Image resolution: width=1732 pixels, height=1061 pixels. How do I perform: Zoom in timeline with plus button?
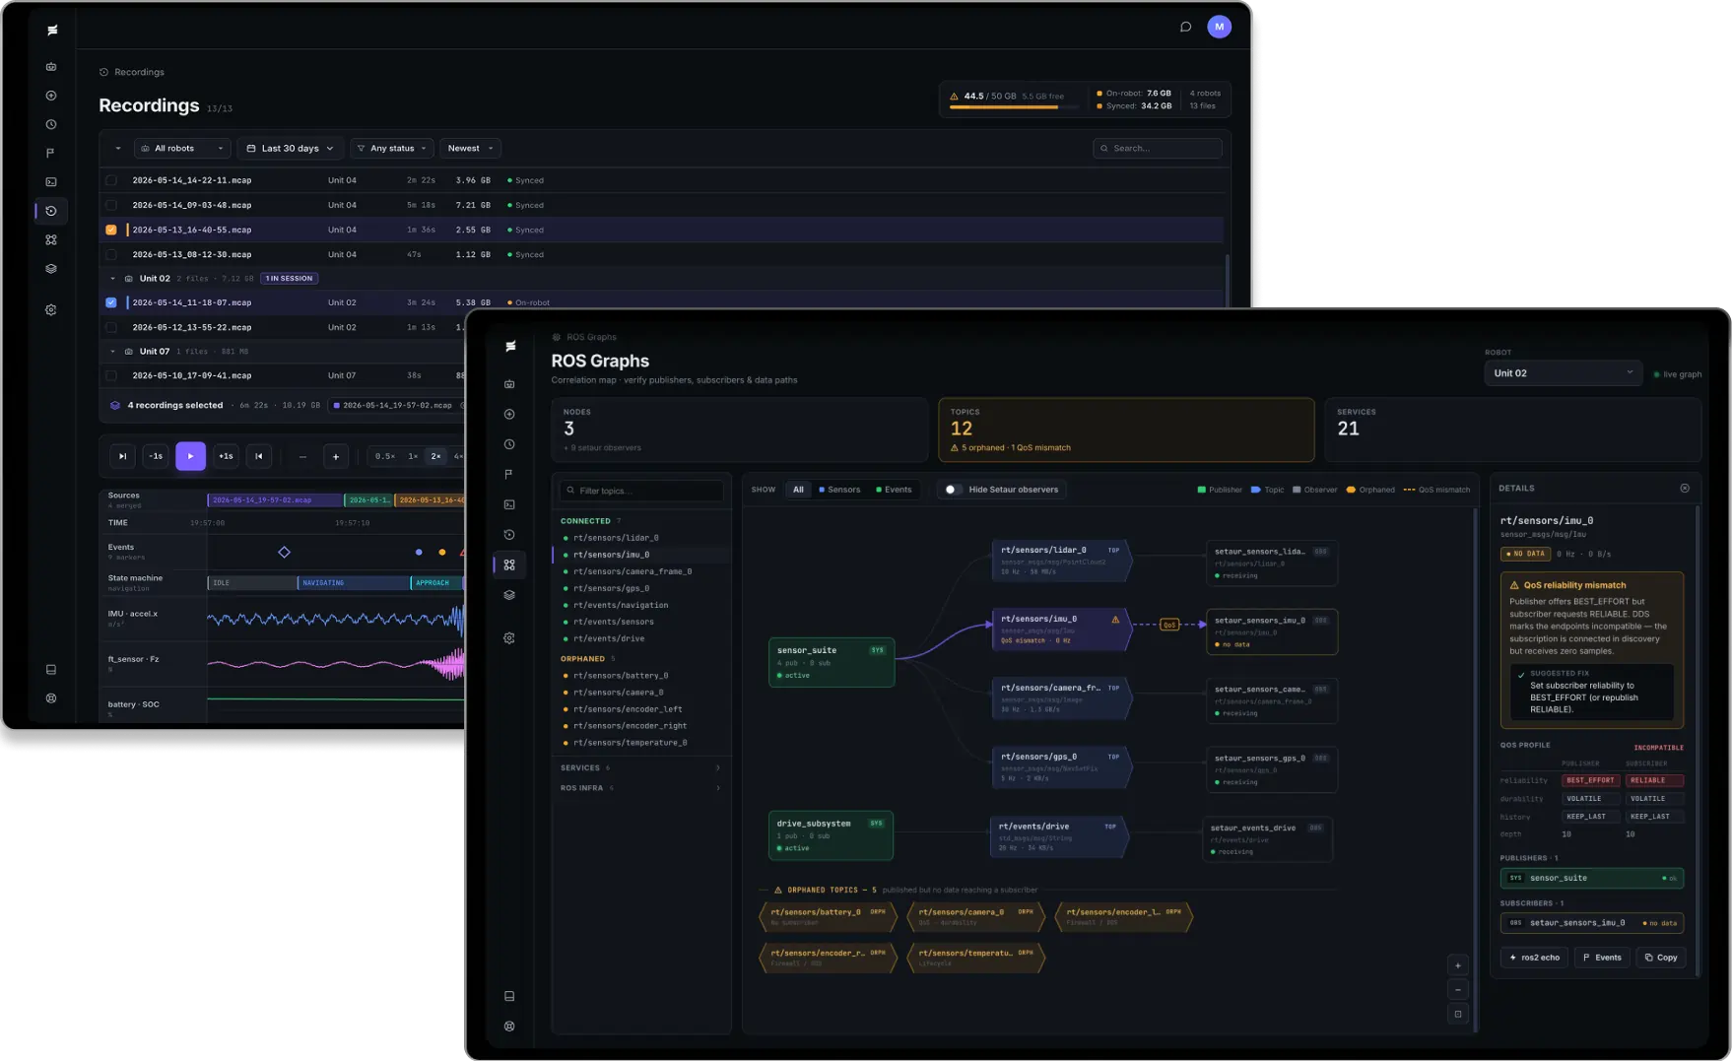pos(336,456)
